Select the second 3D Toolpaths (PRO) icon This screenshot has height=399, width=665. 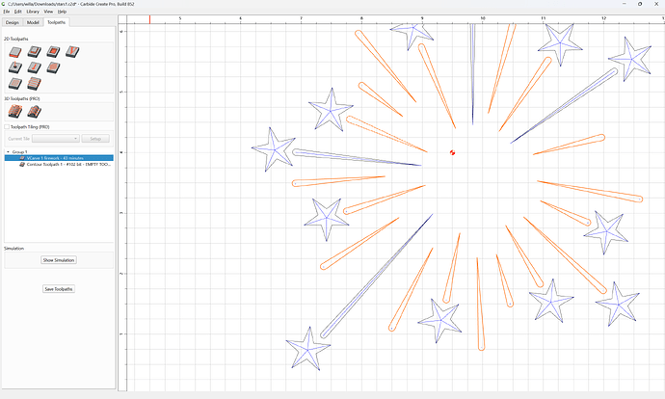pos(34,112)
